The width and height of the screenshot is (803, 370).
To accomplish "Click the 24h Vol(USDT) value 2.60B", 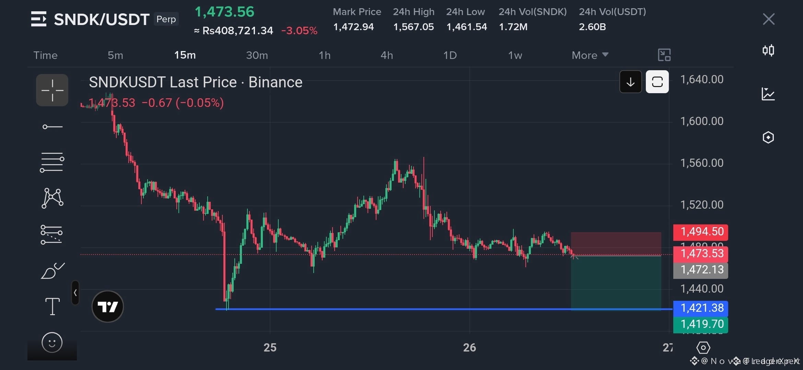I will 592,27.
